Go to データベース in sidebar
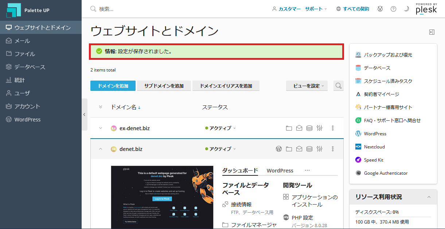Viewport: 445px width, 229px height. (x=41, y=67)
